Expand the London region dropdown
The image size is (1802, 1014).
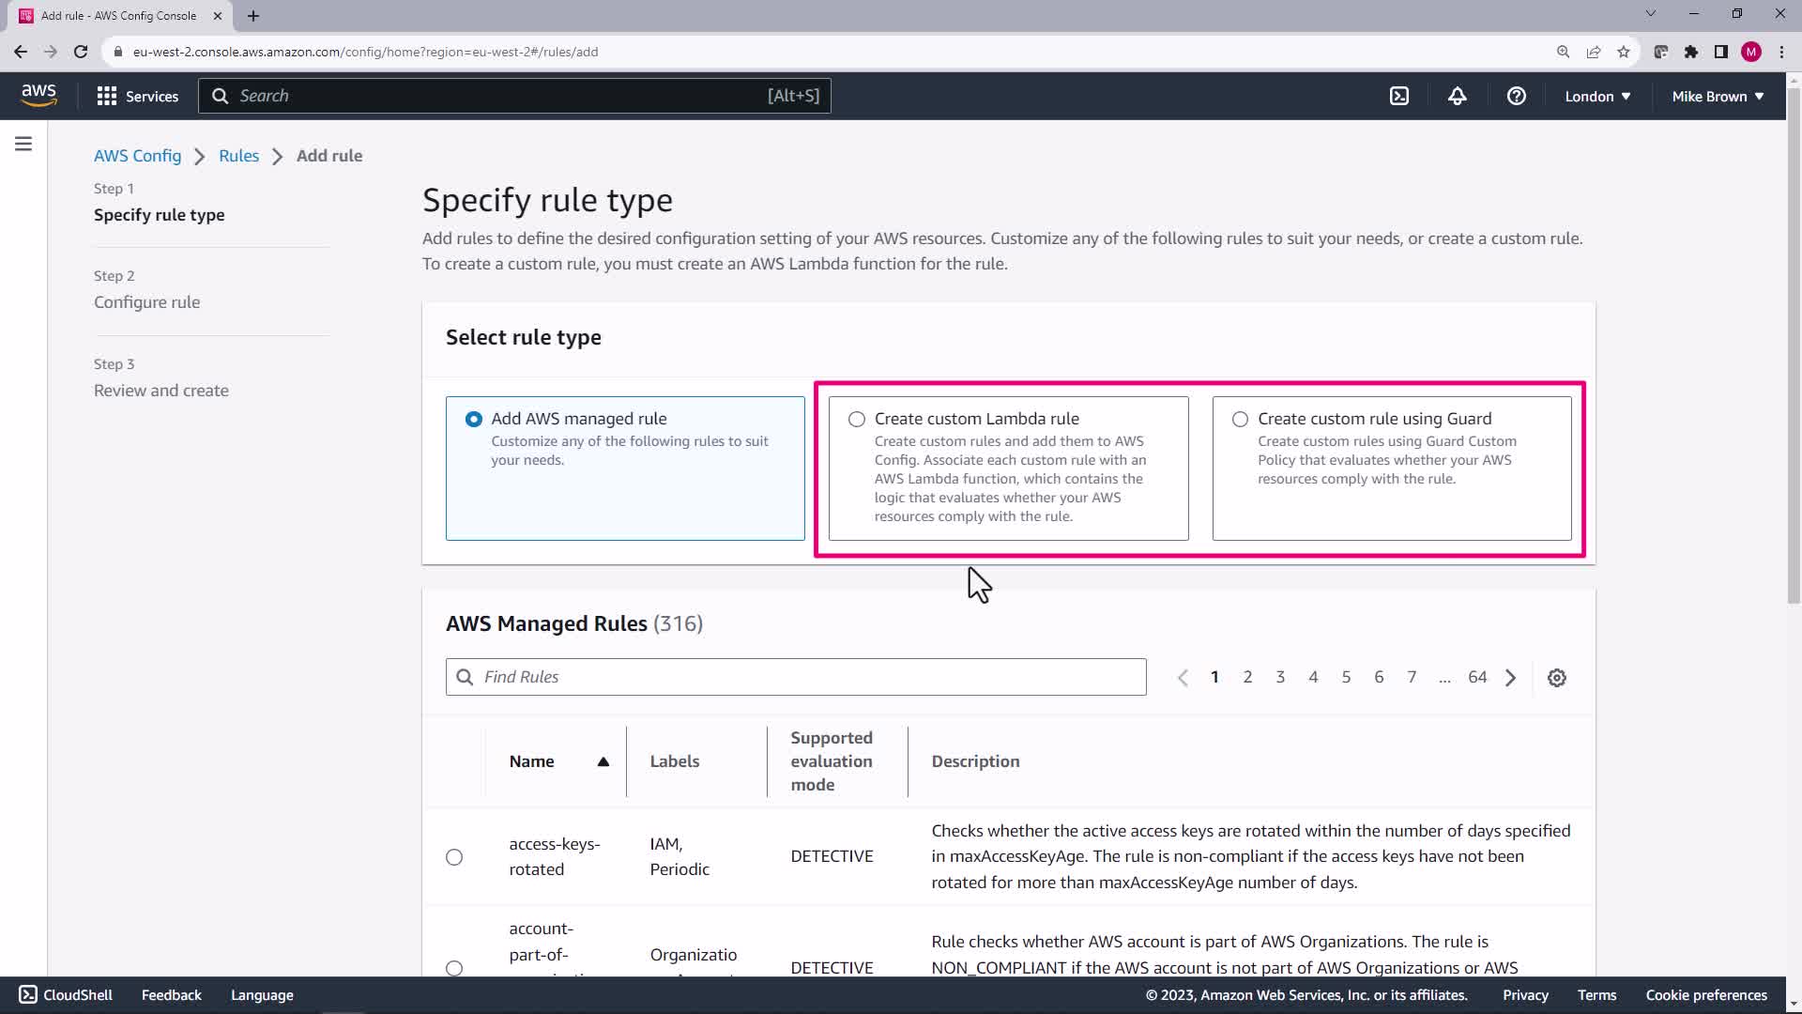coord(1597,96)
